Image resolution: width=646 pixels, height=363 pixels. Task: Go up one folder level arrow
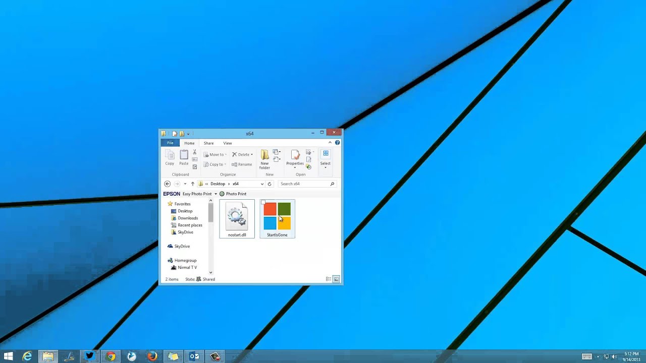coord(192,184)
